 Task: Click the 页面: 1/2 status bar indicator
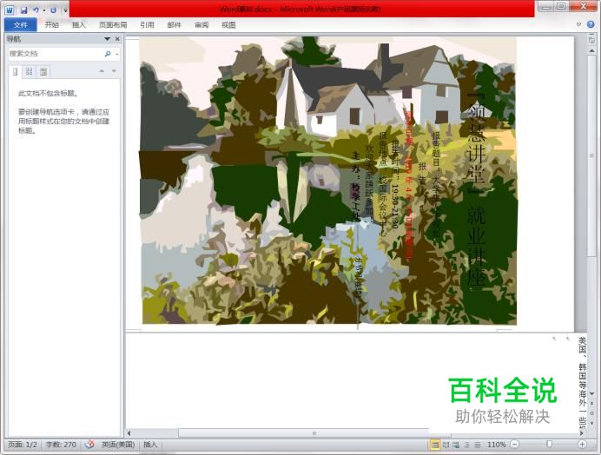point(23,445)
